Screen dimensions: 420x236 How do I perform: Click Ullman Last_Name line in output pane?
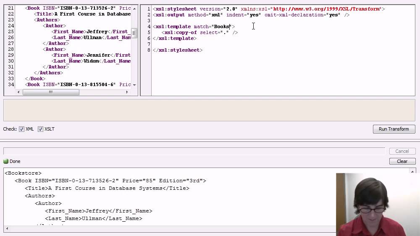pyautogui.click(x=94, y=218)
